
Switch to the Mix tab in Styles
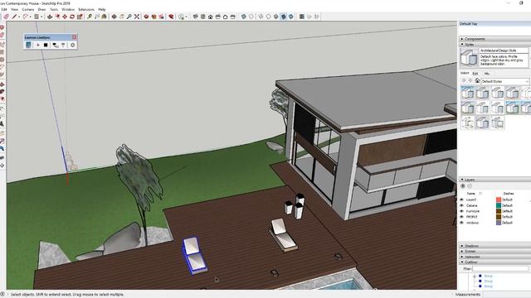pos(487,74)
